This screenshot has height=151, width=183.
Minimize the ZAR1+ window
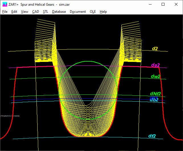150,4
